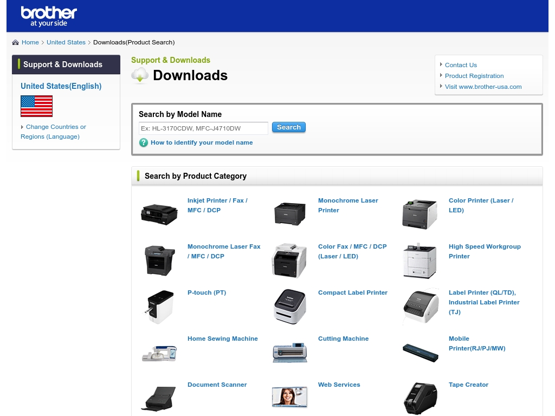Click the blue Search button

pos(289,127)
